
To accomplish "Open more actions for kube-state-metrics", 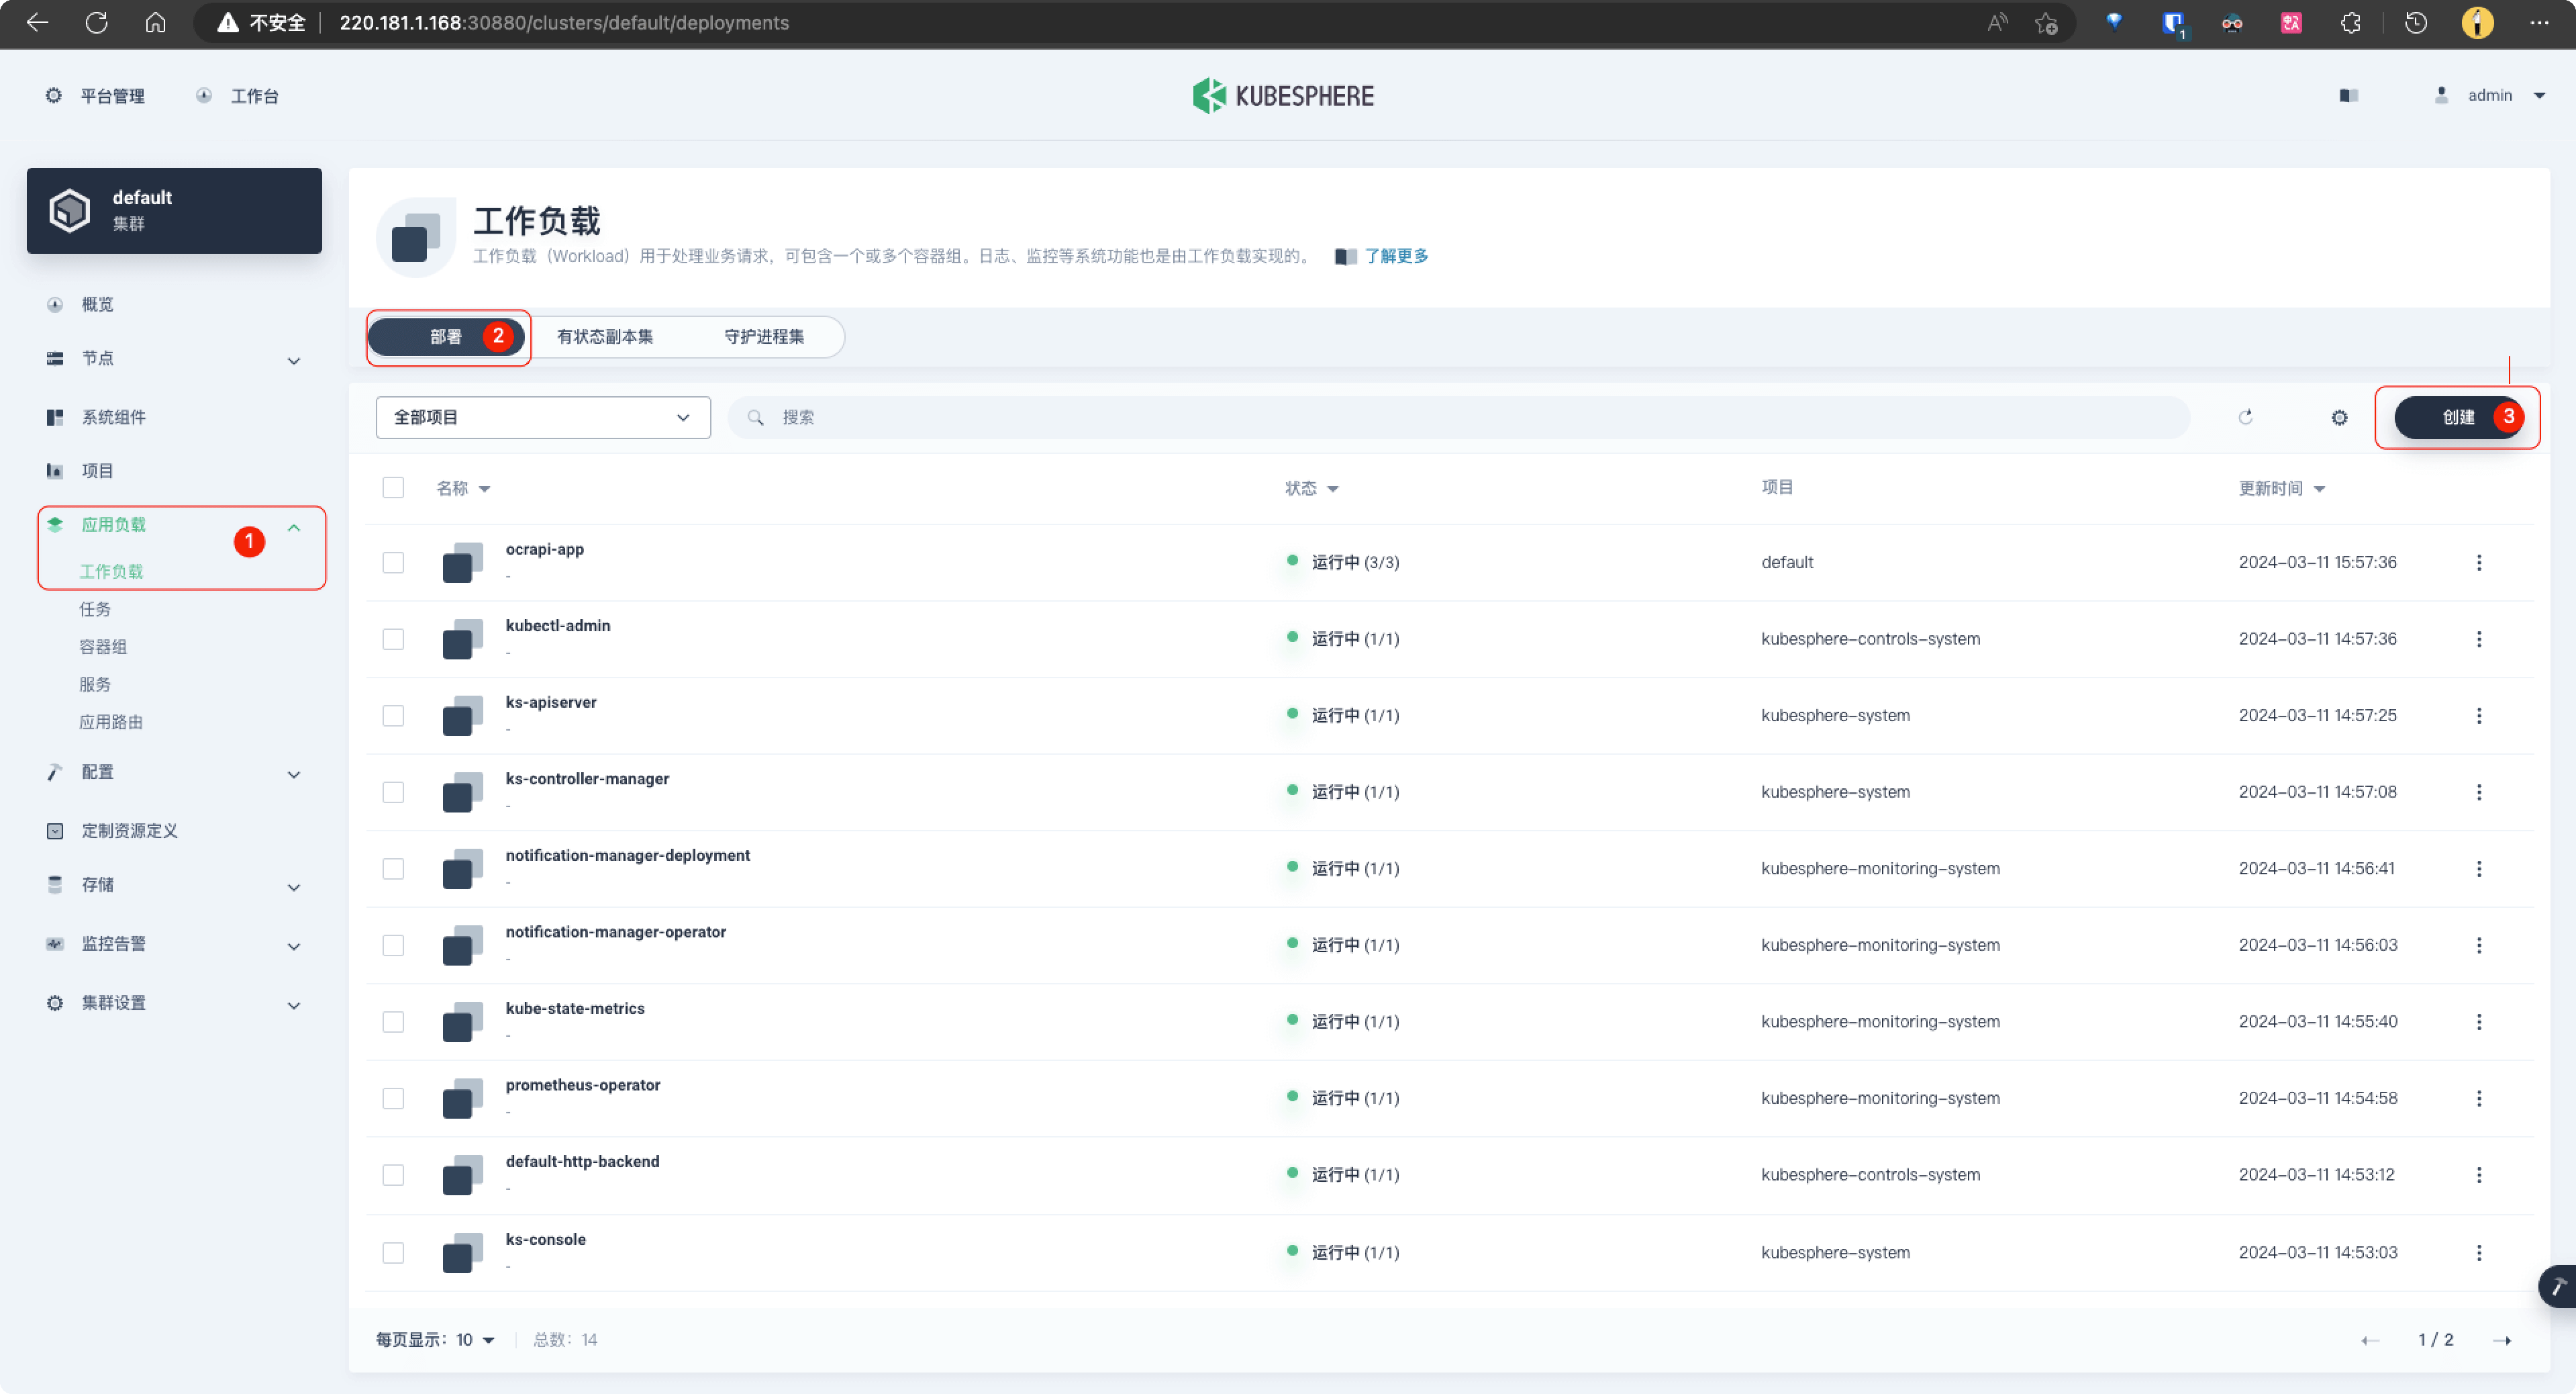I will tap(2479, 1022).
